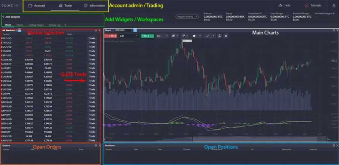Click Trade button for LTC/USD
The width and height of the screenshot is (339, 165).
click(92, 51)
